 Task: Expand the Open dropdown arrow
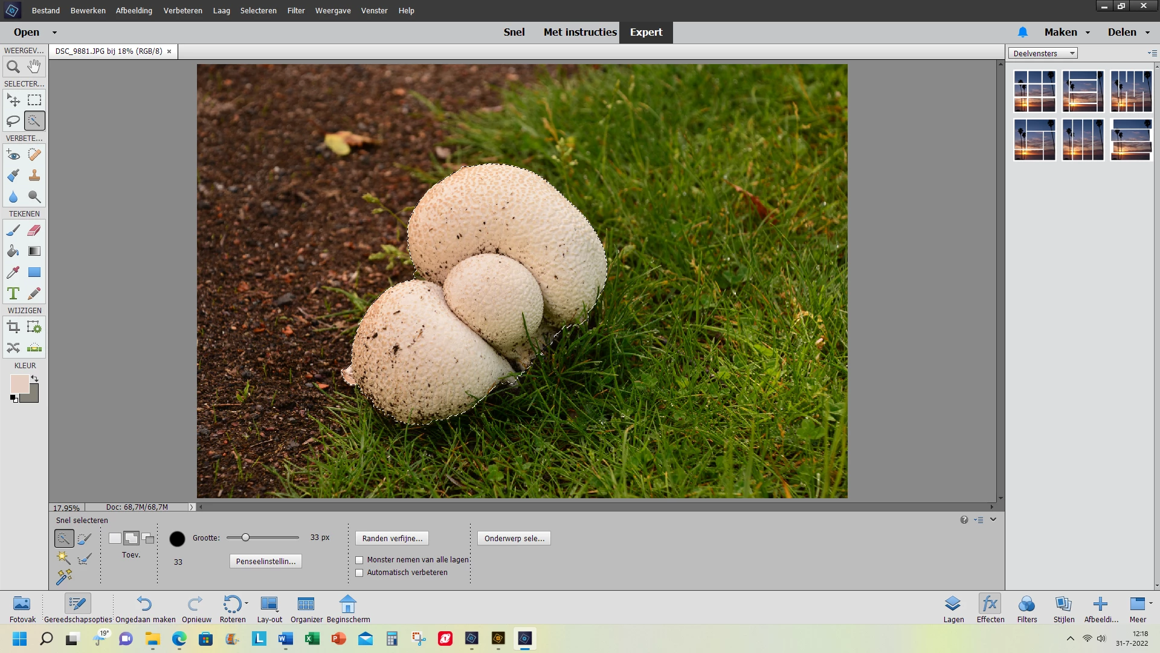54,33
